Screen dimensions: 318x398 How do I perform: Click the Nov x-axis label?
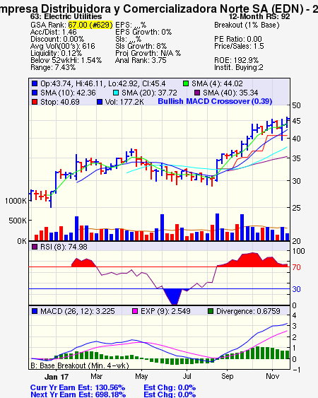[272, 376]
